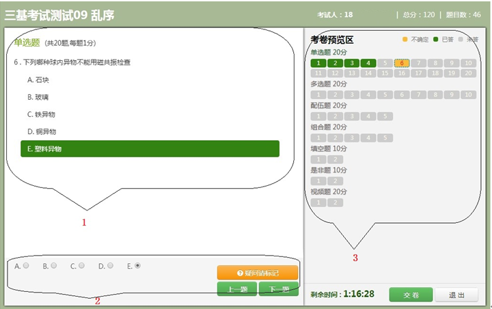Screen dimensions: 492x309
Task: Open question 1 under 填空题
Action: (318, 159)
